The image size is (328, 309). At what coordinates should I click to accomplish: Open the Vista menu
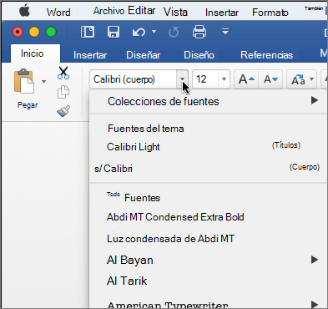coord(175,13)
